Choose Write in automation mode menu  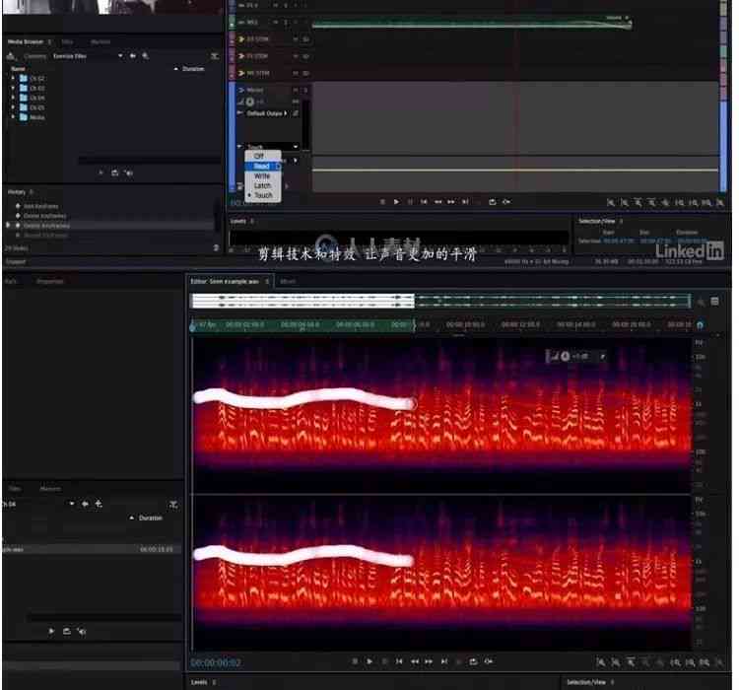pyautogui.click(x=262, y=175)
